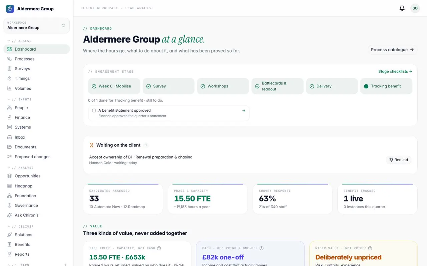
Task: Click the Documents folder icon
Action: point(9,147)
